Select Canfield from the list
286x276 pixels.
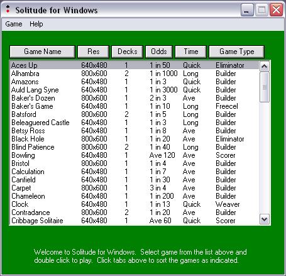pos(135,180)
